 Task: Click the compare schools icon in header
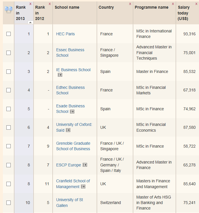pos(9,10)
